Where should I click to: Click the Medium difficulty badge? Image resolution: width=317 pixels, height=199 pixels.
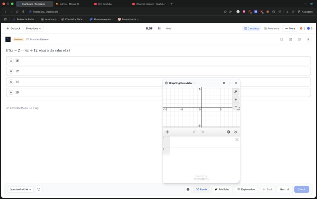[x=18, y=39]
